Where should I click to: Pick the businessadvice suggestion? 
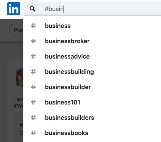92,56
